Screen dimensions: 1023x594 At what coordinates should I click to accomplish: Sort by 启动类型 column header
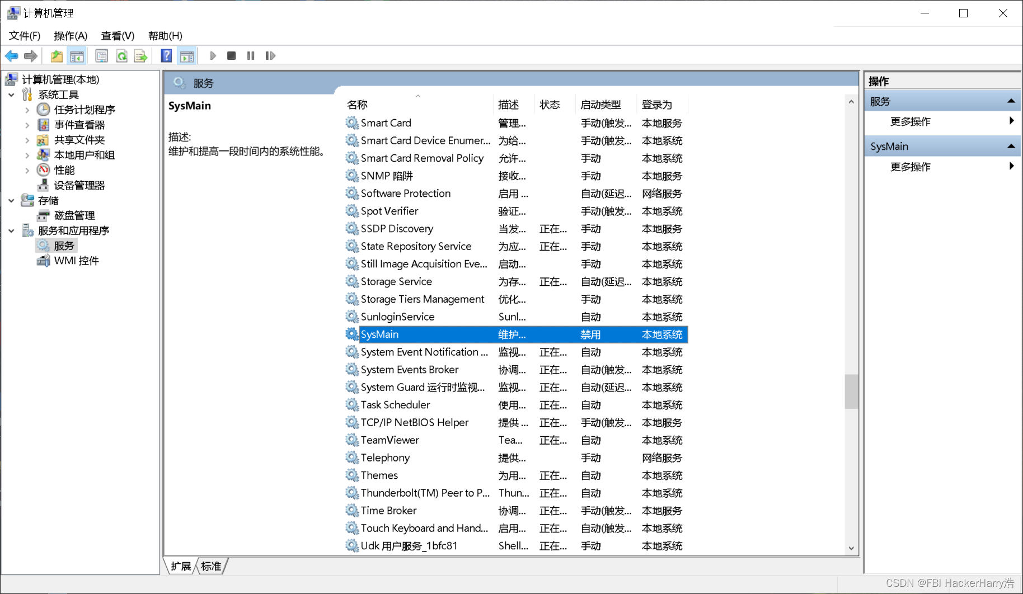[x=606, y=105]
